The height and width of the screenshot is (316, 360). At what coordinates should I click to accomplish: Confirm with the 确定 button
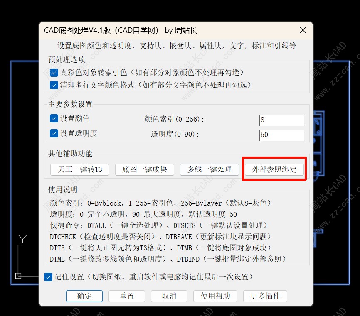(84, 296)
